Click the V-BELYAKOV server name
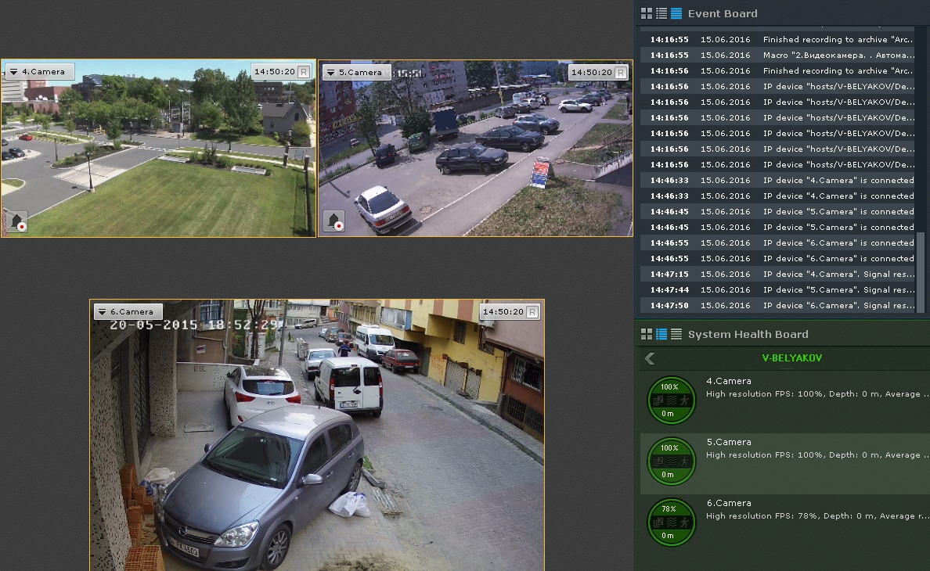Viewport: 930px width, 571px height. point(791,358)
